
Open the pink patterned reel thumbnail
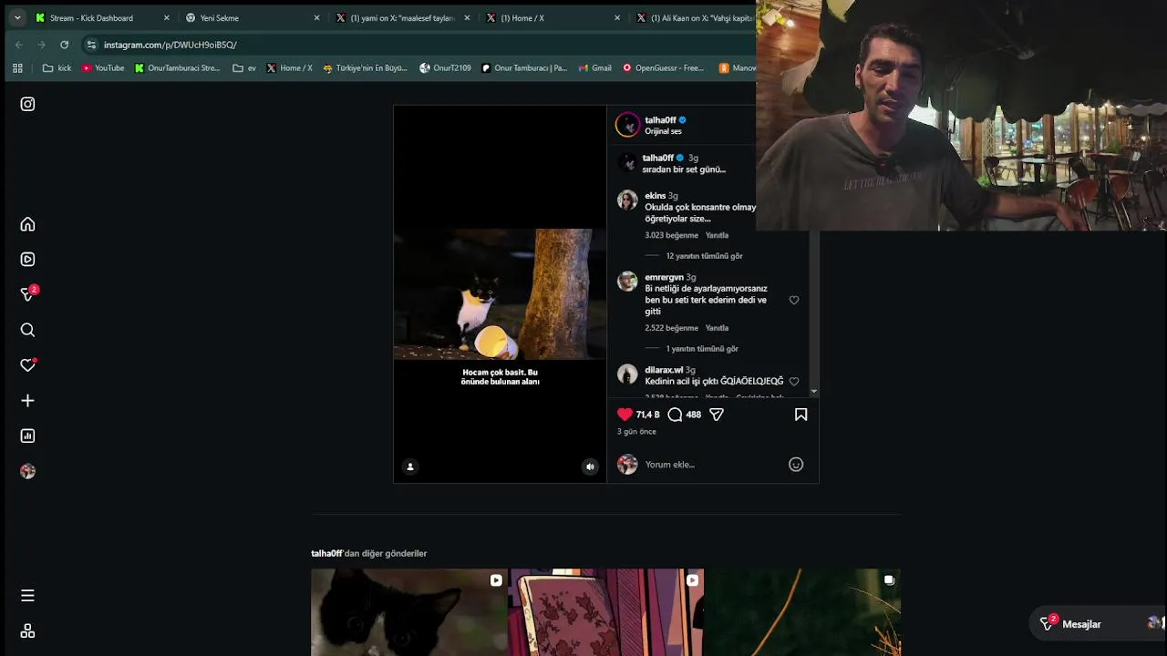tap(606, 612)
